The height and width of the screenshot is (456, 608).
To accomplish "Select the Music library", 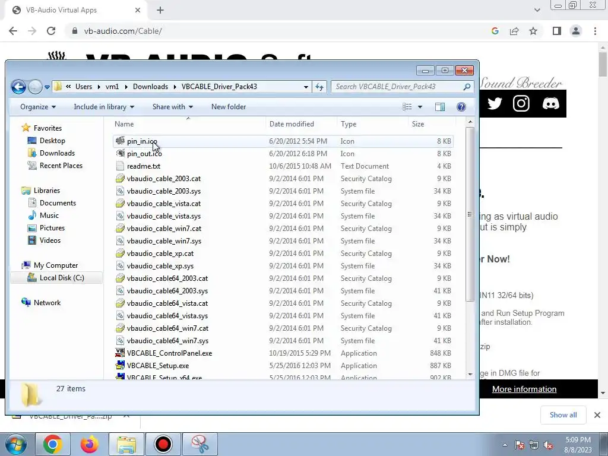I will click(43, 215).
